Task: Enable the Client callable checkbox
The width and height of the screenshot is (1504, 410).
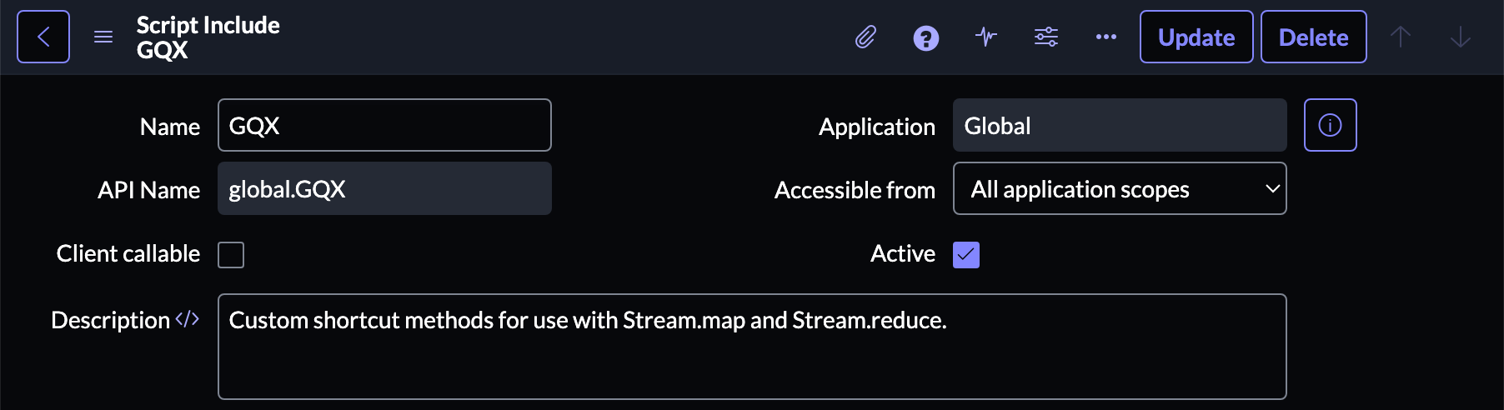Action: 231,254
